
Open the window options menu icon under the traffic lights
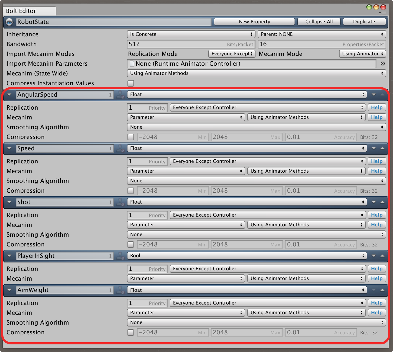coord(382,13)
